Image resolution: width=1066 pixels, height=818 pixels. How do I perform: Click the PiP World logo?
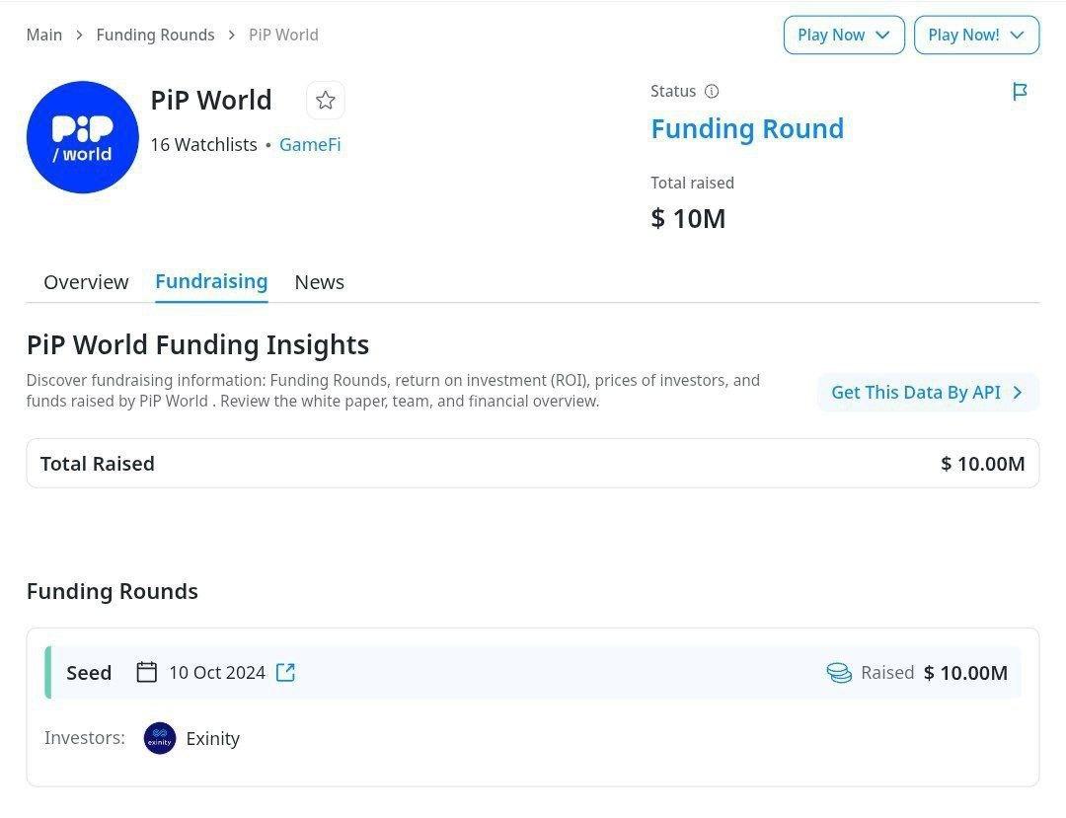click(x=83, y=137)
